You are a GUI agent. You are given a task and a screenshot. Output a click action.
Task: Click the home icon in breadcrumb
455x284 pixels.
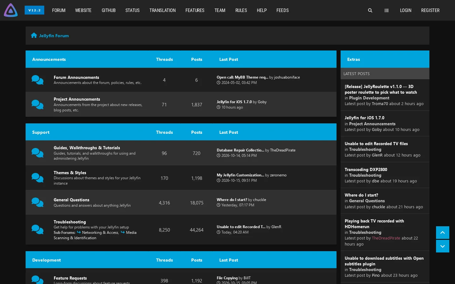click(x=34, y=35)
